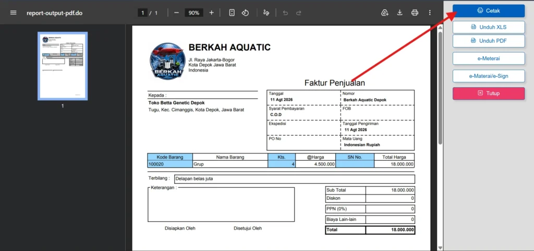Click the Unduh XLS button

click(x=489, y=27)
